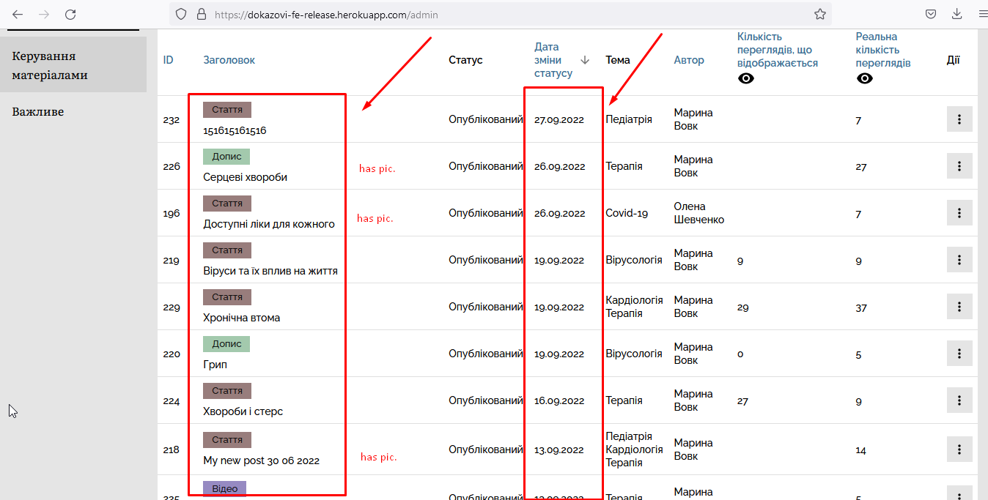Screen dimensions: 988x500
Task: Click Допис tag above Грип
Action: tap(226, 344)
